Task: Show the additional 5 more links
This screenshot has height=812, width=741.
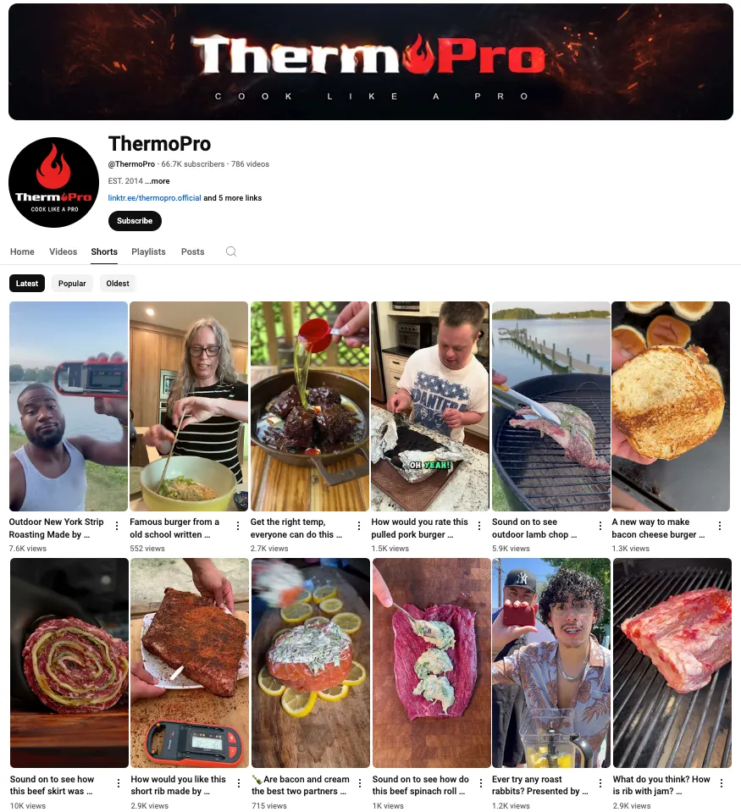Action: [233, 198]
